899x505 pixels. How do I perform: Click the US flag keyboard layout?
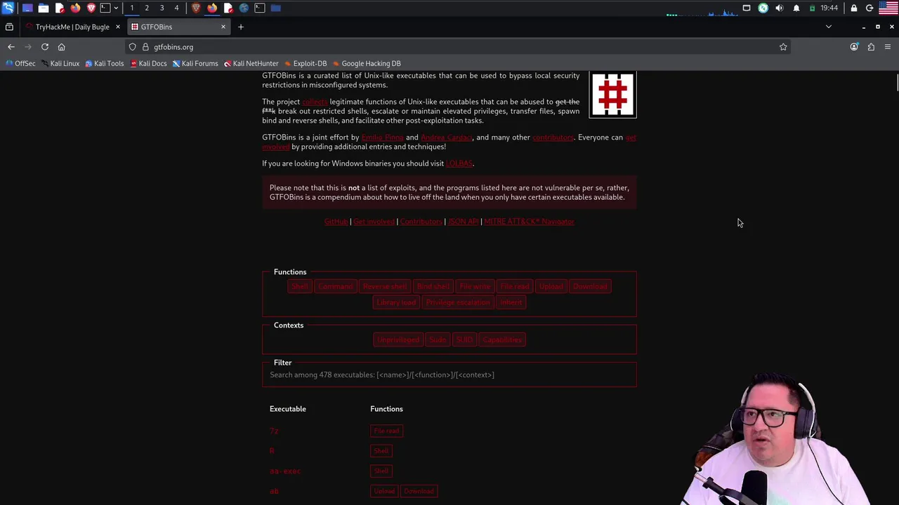pyautogui.click(x=888, y=8)
